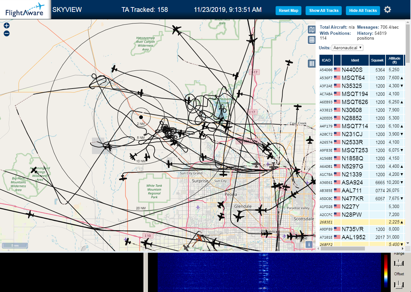Open the settings gear icon
Image resolution: width=411 pixels, height=292 pixels.
pos(387,10)
